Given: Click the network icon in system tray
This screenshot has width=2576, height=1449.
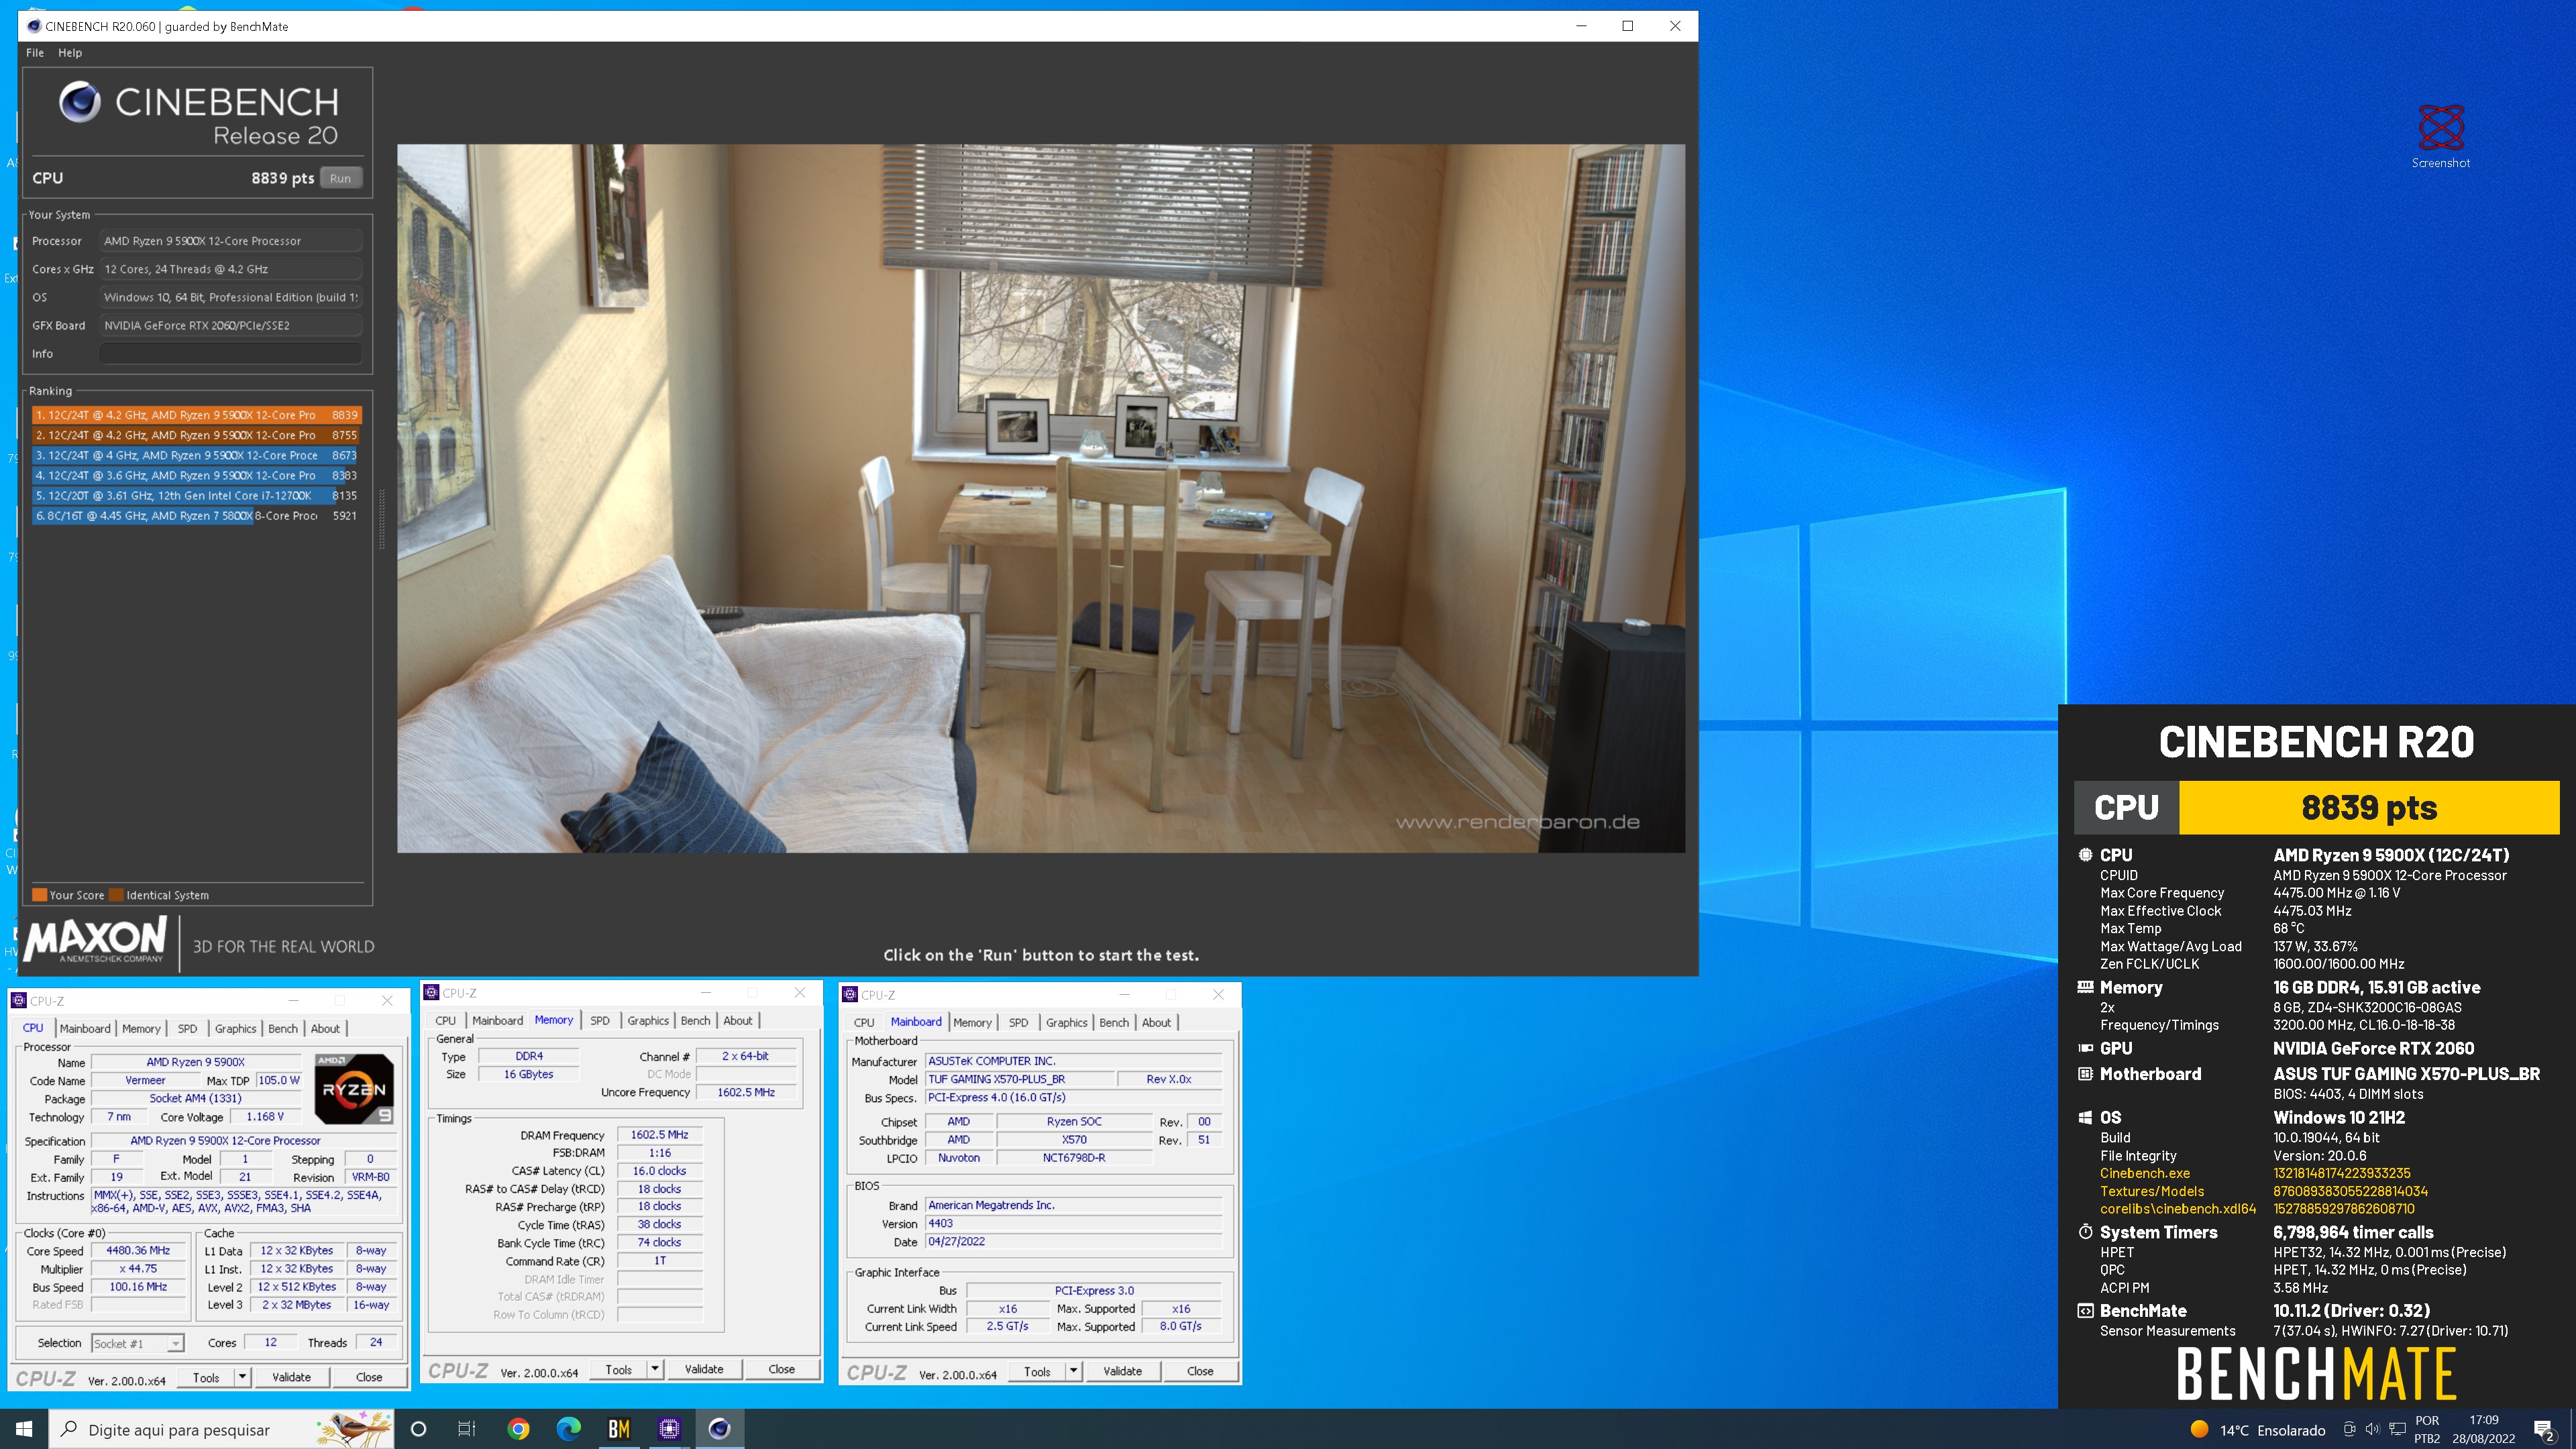Looking at the screenshot, I should point(2397,1430).
